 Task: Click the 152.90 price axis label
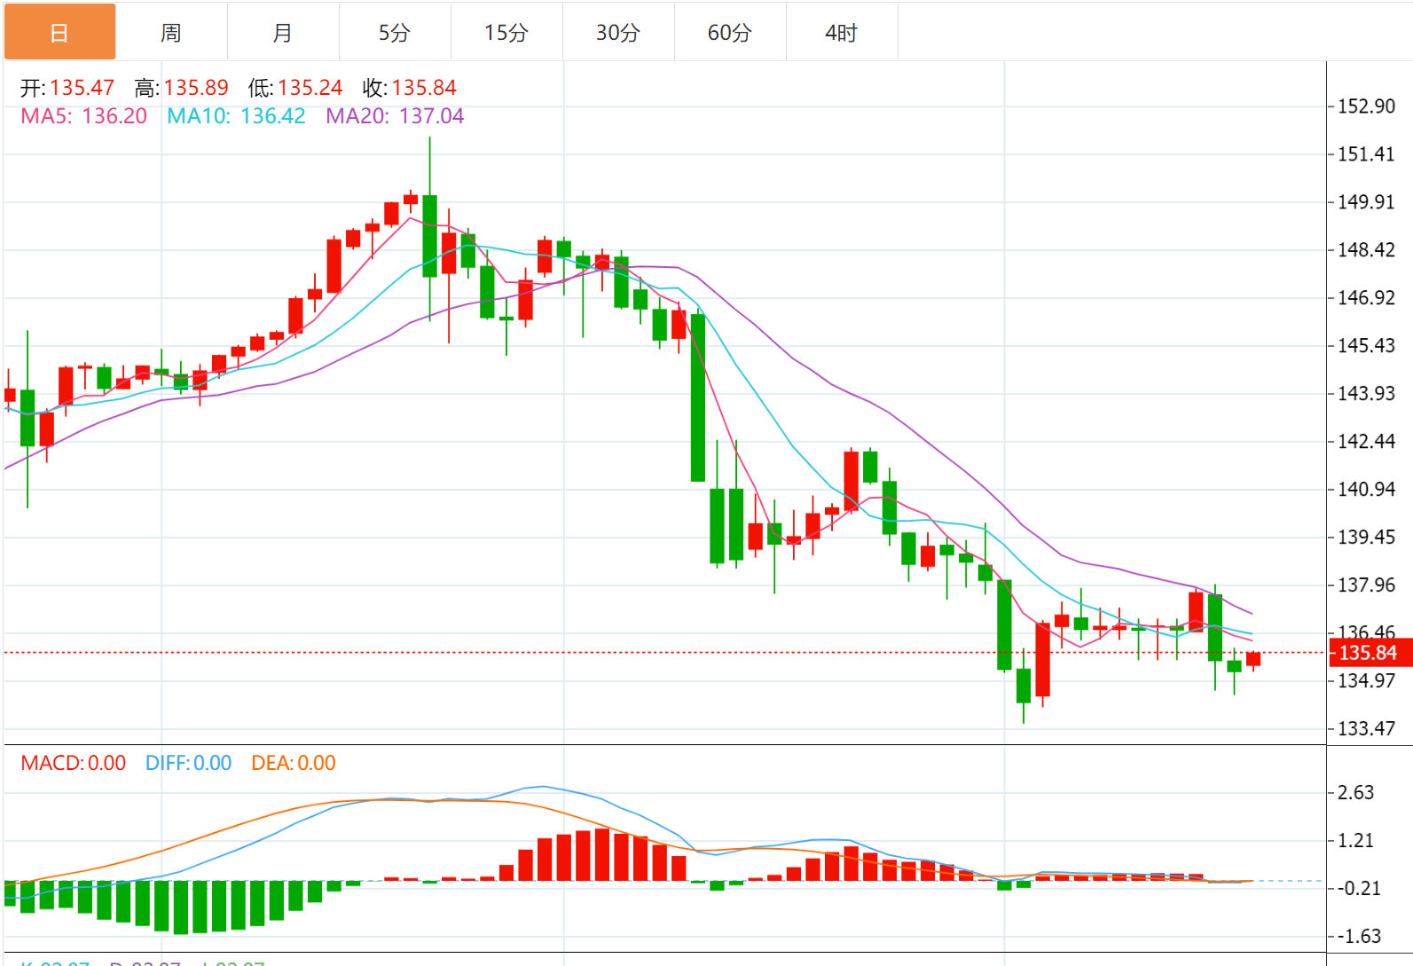[1366, 106]
